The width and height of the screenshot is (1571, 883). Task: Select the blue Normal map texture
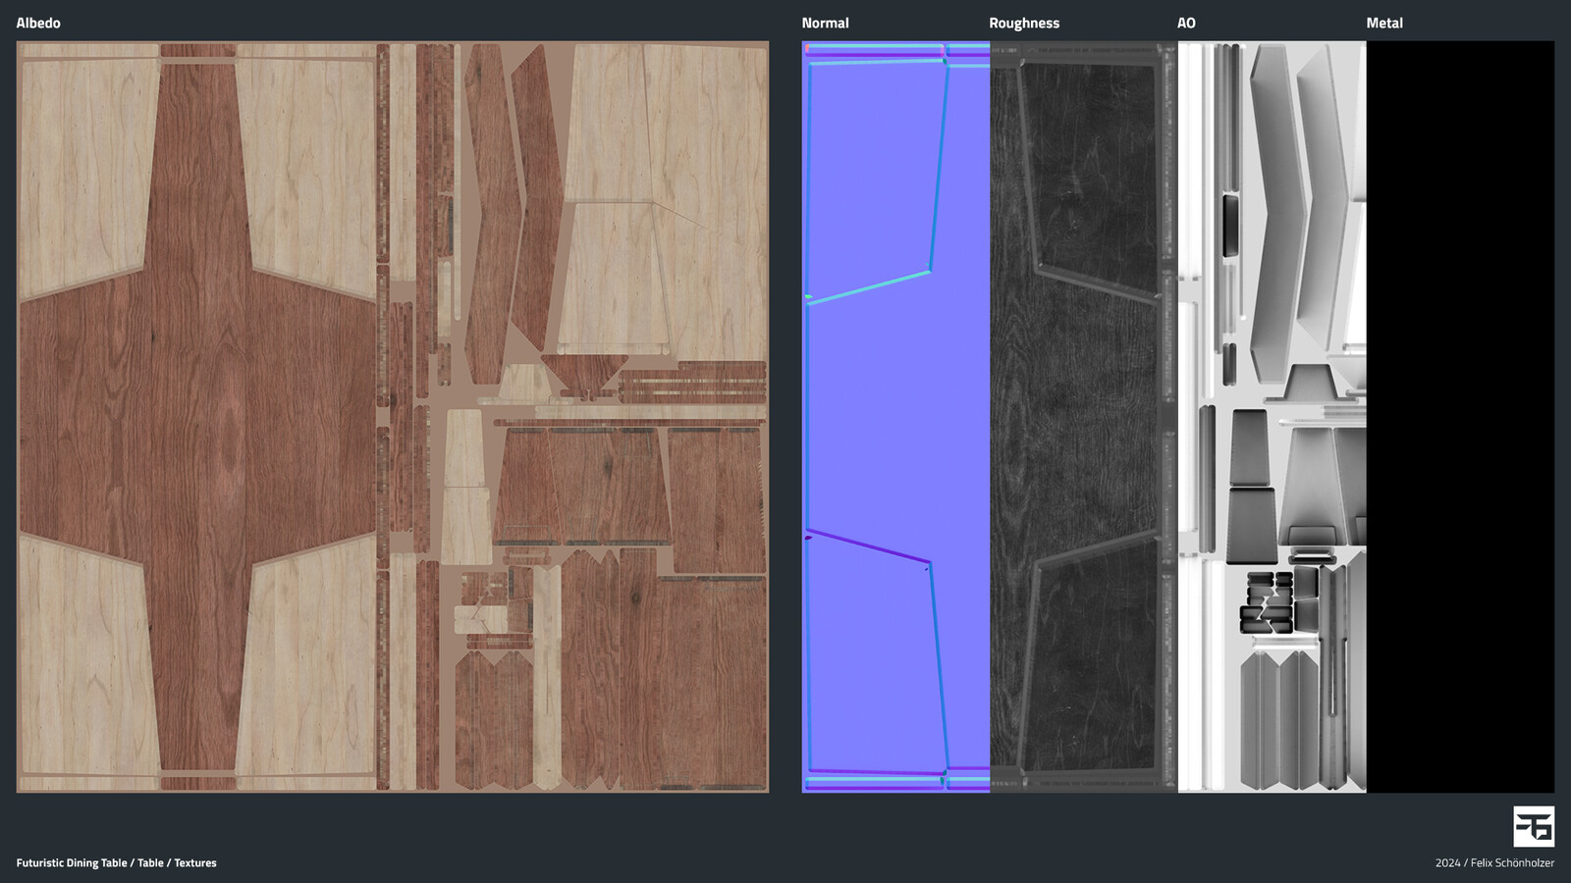(x=895, y=417)
